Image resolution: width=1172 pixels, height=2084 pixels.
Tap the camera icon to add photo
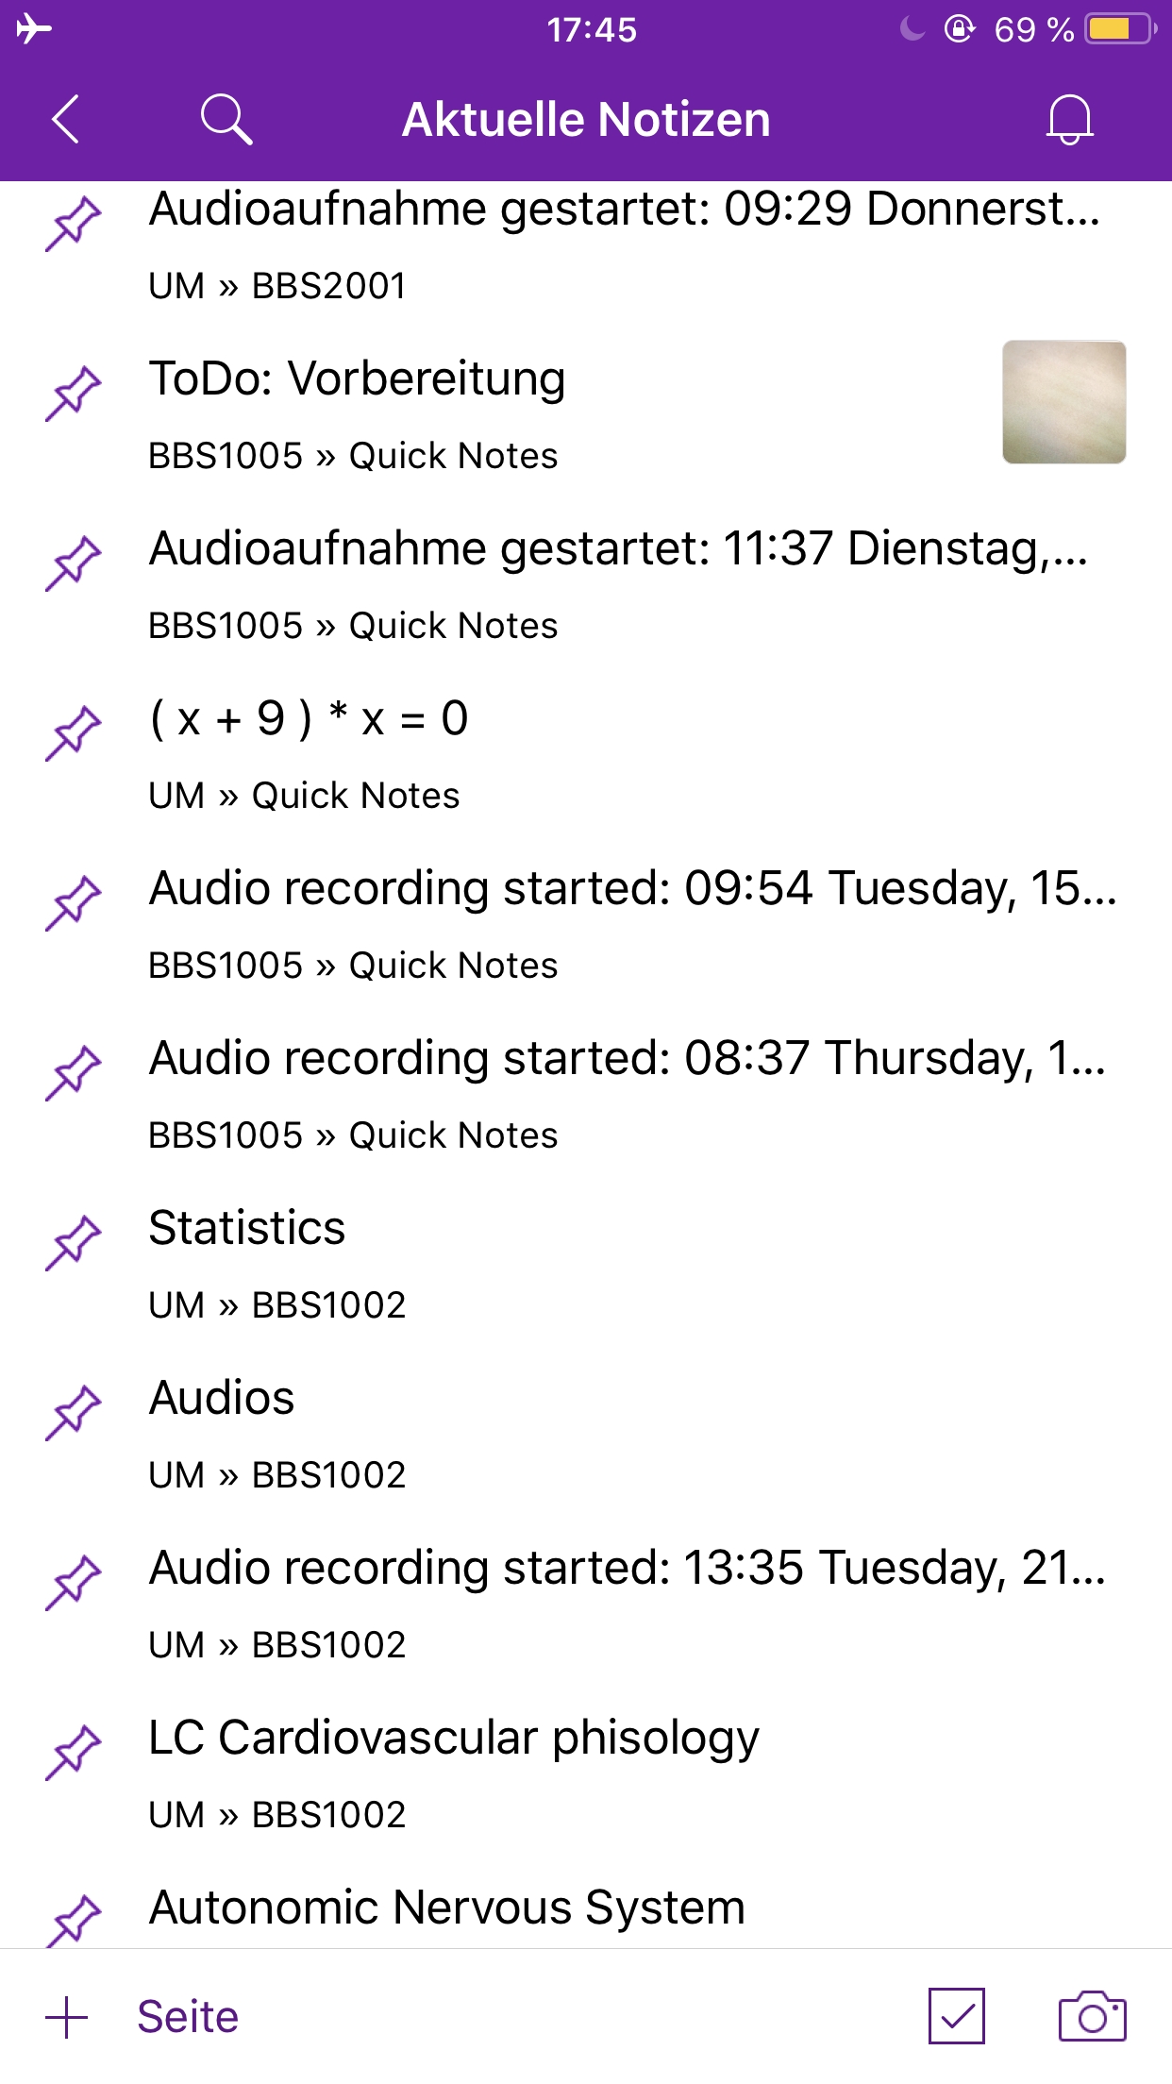[x=1092, y=2017]
